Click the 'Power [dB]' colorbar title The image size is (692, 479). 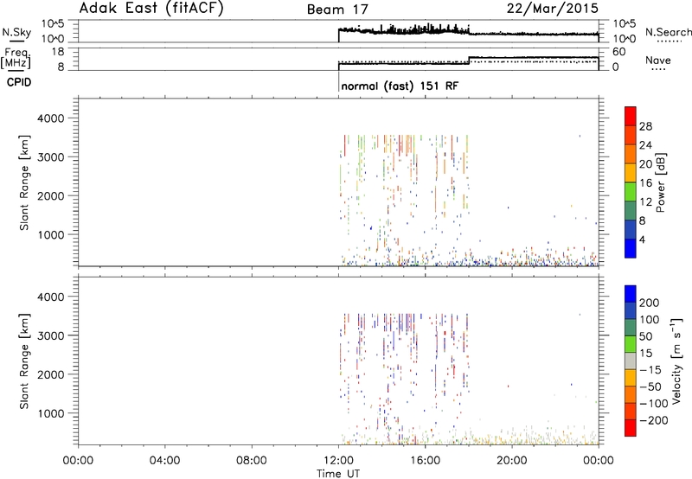pos(661,182)
